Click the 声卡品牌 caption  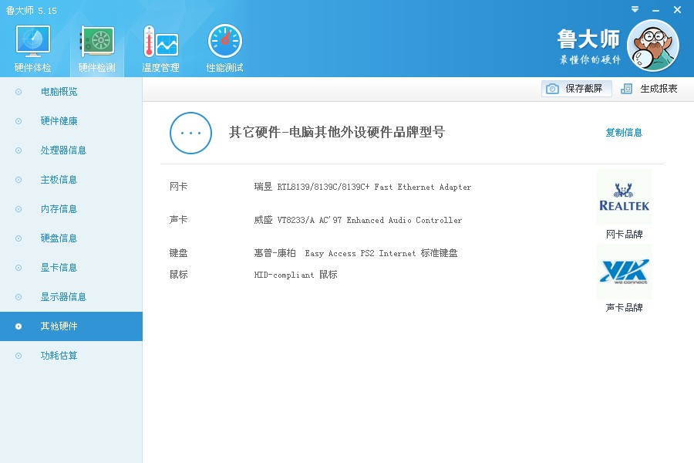click(624, 307)
